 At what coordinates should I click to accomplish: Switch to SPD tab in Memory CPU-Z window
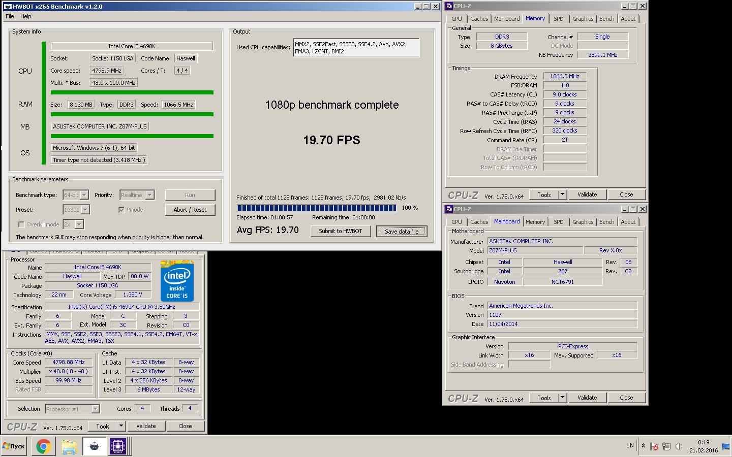(558, 19)
